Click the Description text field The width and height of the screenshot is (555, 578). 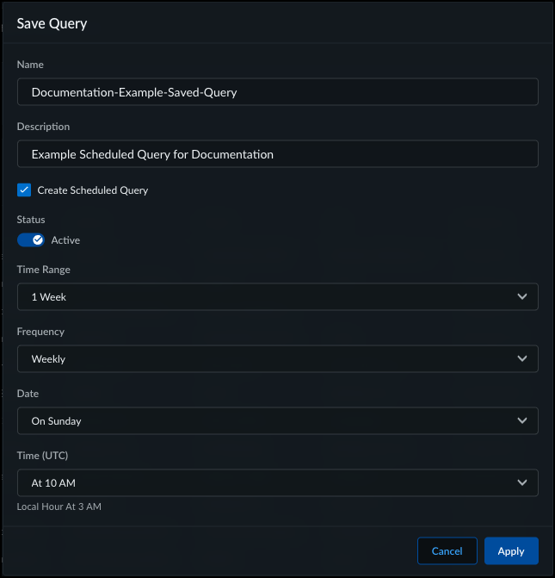click(x=277, y=154)
